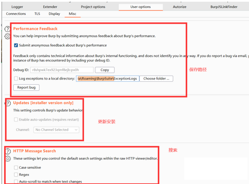This screenshot has height=184, width=249.
Task: Switch to the Extender tab
Action: 50,7
